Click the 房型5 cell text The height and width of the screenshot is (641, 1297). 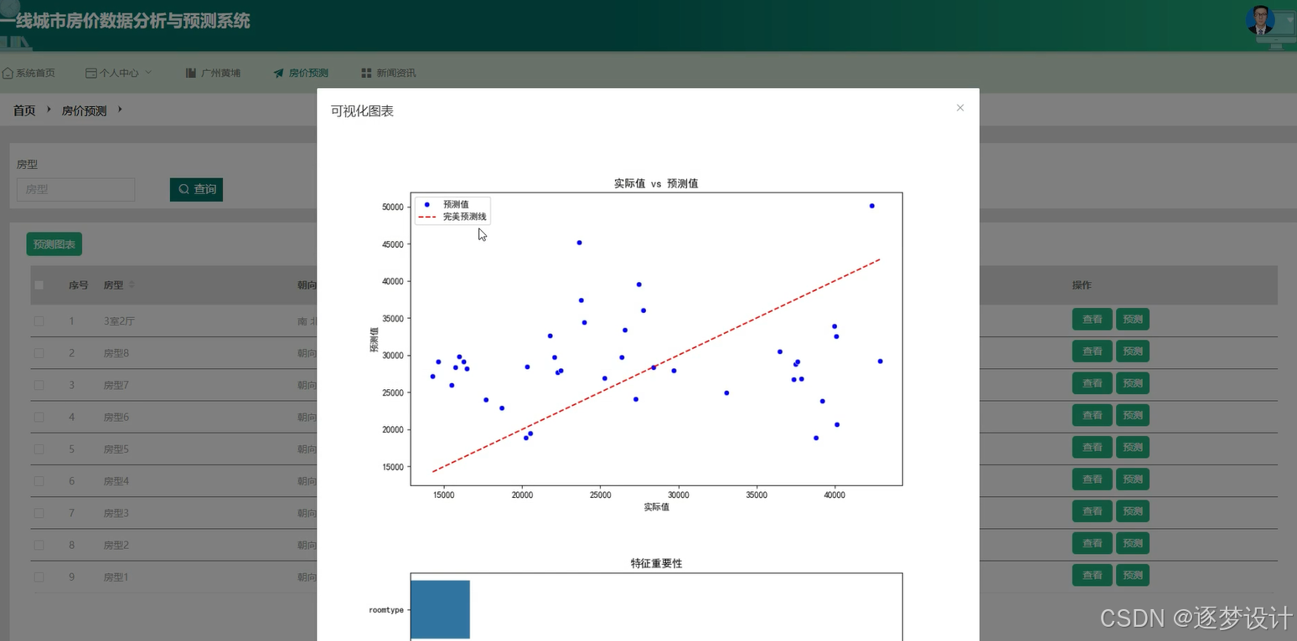[x=116, y=449]
